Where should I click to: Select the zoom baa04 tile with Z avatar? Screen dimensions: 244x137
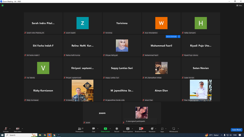pos(83,23)
